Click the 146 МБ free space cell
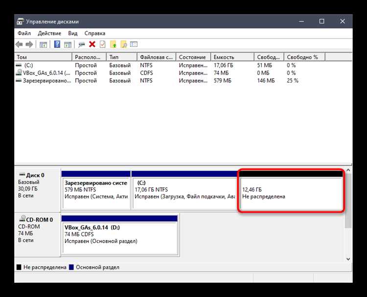This screenshot has width=367, height=297. click(266, 81)
